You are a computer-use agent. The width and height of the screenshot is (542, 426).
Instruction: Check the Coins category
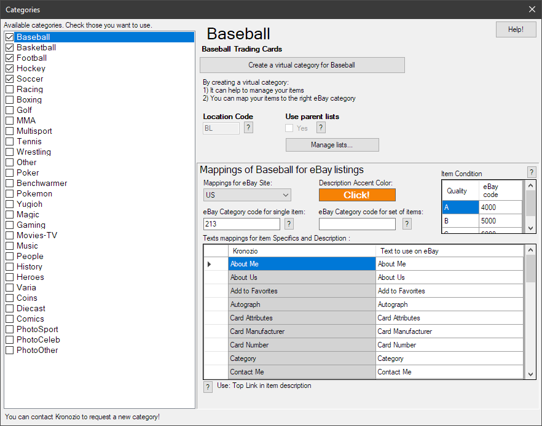click(10, 298)
